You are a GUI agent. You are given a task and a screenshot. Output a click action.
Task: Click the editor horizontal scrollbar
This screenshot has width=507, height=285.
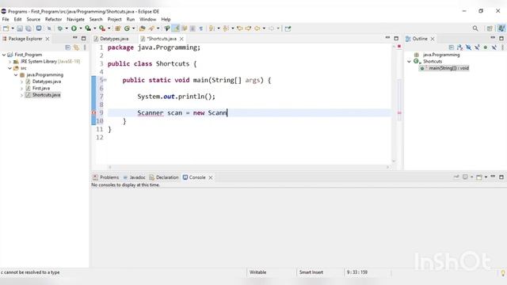click(x=249, y=167)
